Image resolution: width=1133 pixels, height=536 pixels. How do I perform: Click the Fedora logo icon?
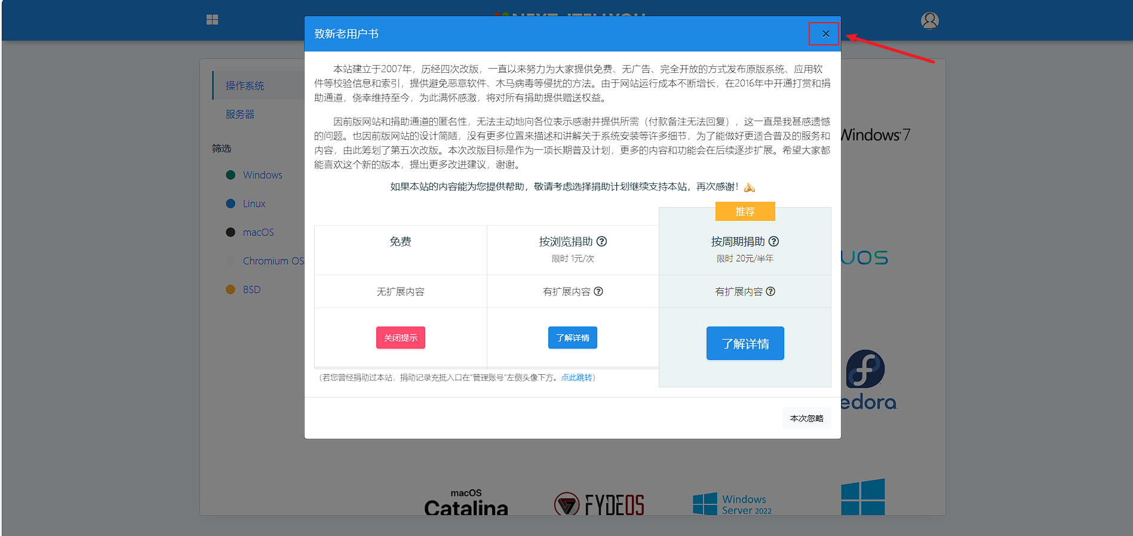click(865, 369)
